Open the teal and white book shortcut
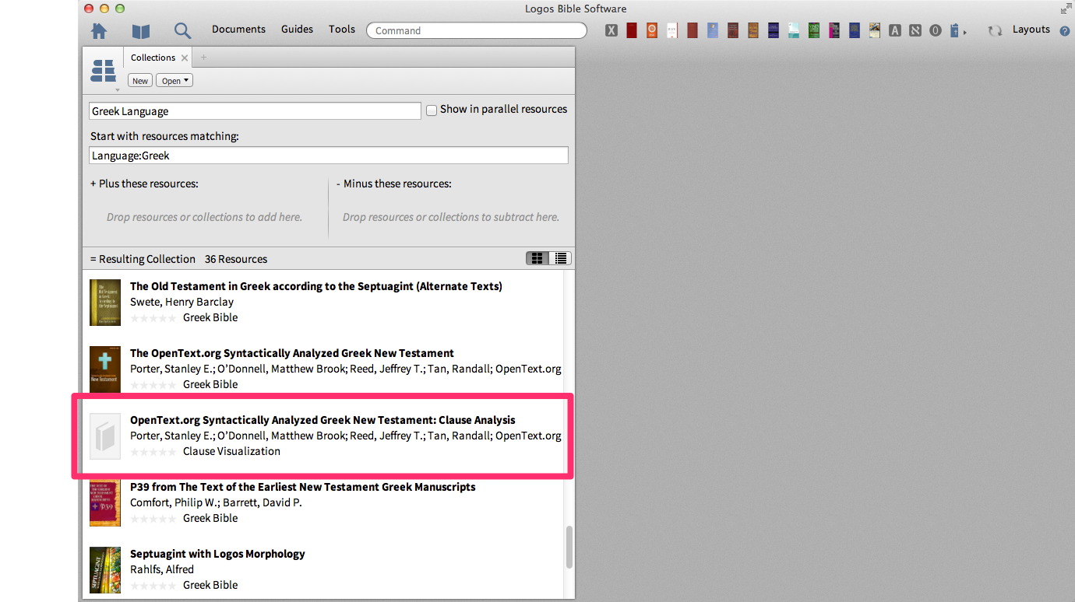The height and width of the screenshot is (602, 1075). [x=794, y=30]
